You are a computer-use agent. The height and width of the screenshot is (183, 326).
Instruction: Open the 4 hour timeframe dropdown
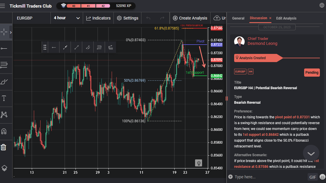click(67, 18)
